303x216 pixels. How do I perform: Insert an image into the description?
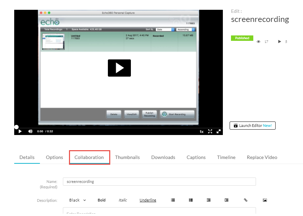point(265,200)
